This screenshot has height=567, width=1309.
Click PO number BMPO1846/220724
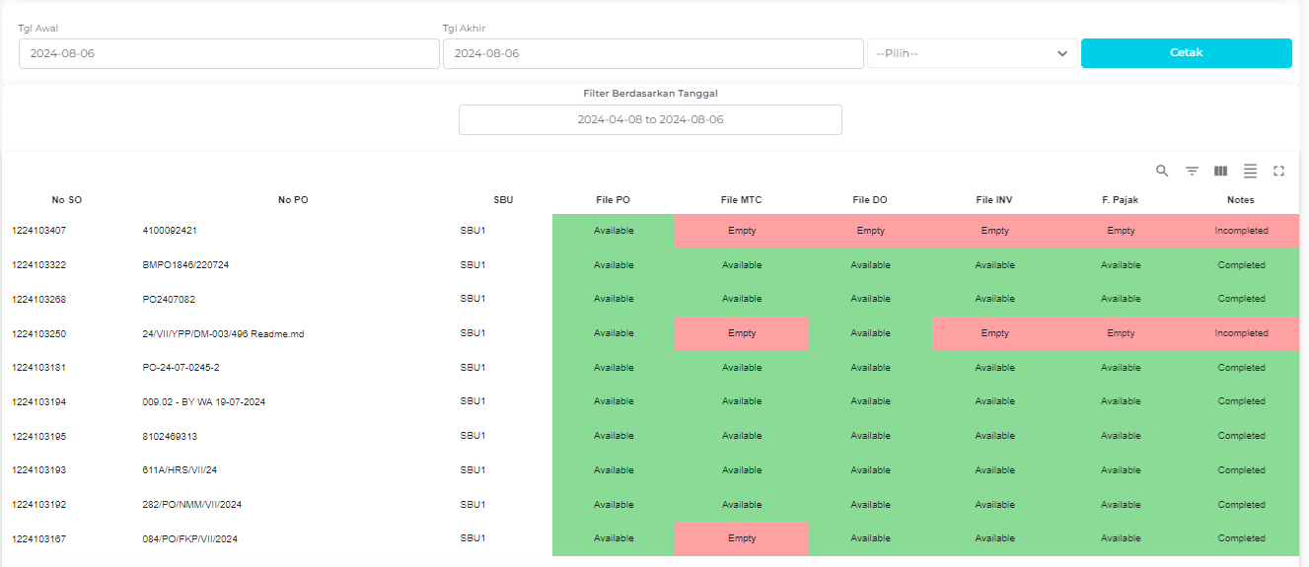(185, 265)
